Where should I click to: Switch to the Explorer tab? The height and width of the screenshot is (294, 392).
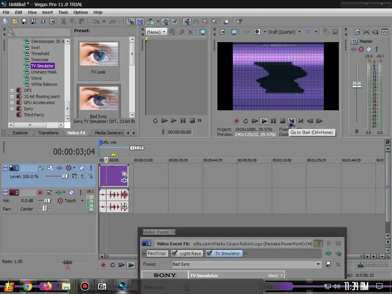tap(20, 133)
